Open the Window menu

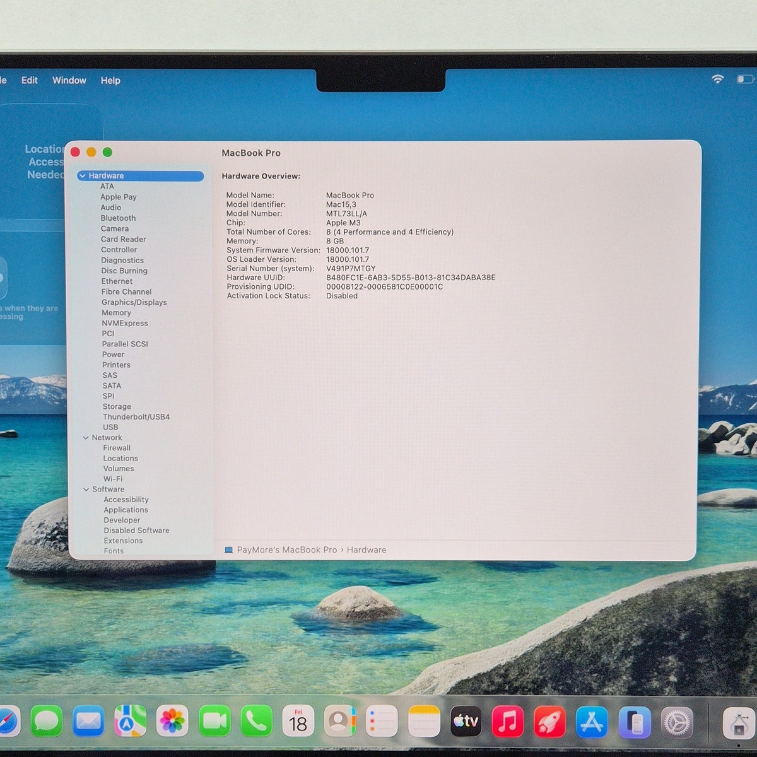(69, 80)
